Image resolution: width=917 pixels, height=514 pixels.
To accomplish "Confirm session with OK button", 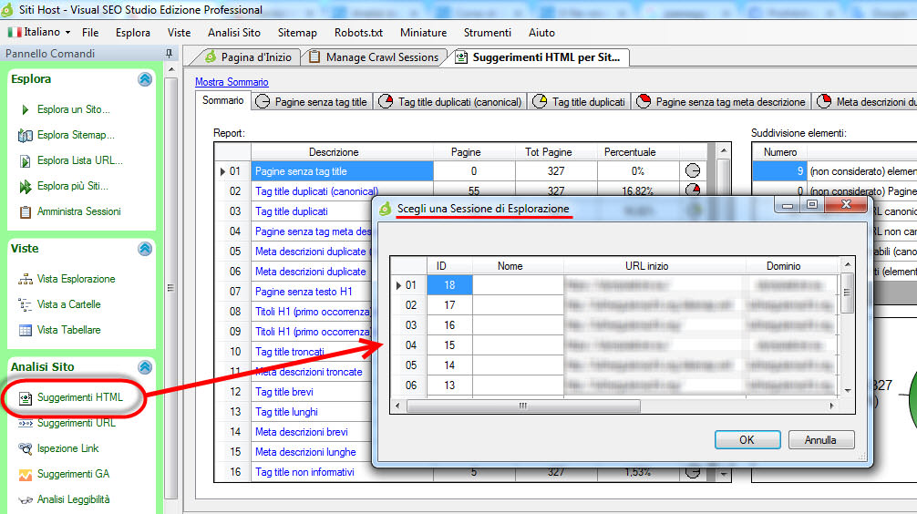I will click(747, 440).
